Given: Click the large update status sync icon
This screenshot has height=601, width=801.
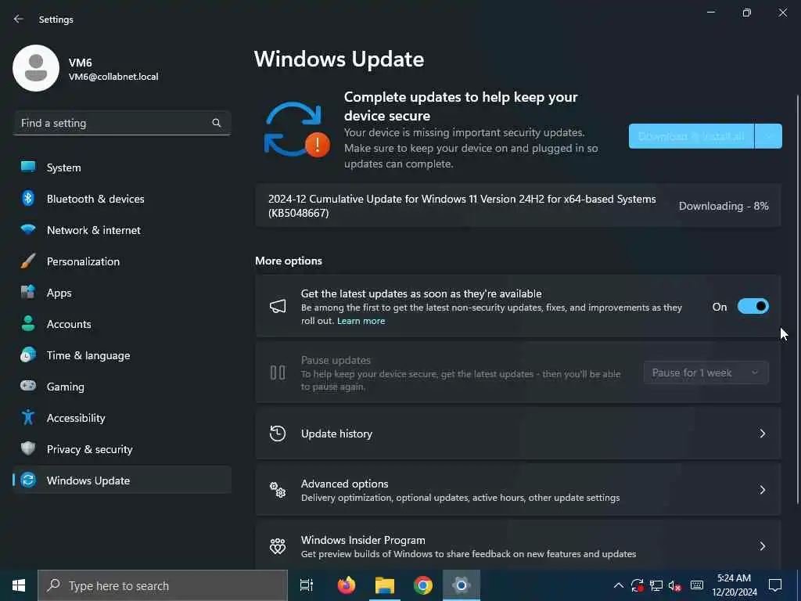Looking at the screenshot, I should pos(296,130).
